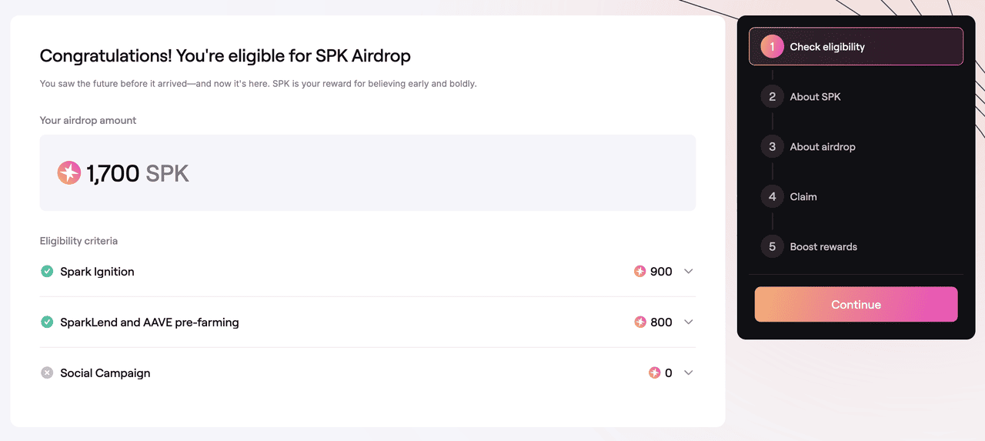Click the green check beside SparkLend pre-farming
The height and width of the screenshot is (441, 985).
[47, 322]
